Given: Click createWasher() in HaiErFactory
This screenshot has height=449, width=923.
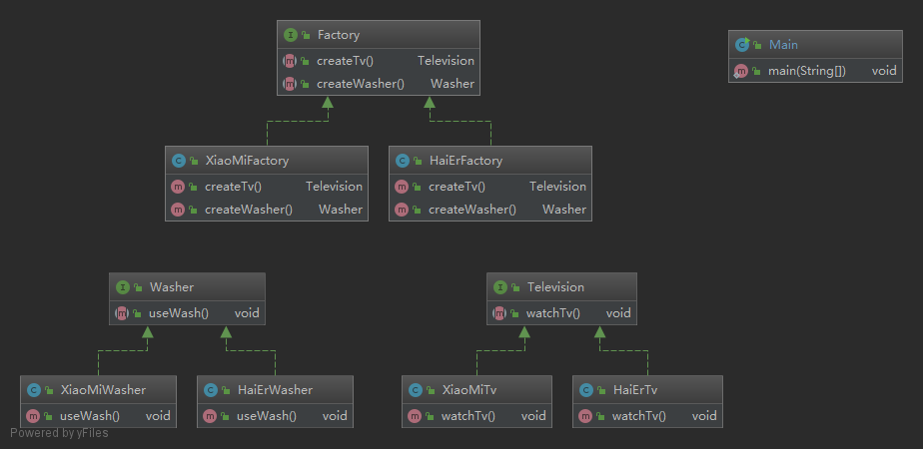Looking at the screenshot, I should (472, 210).
